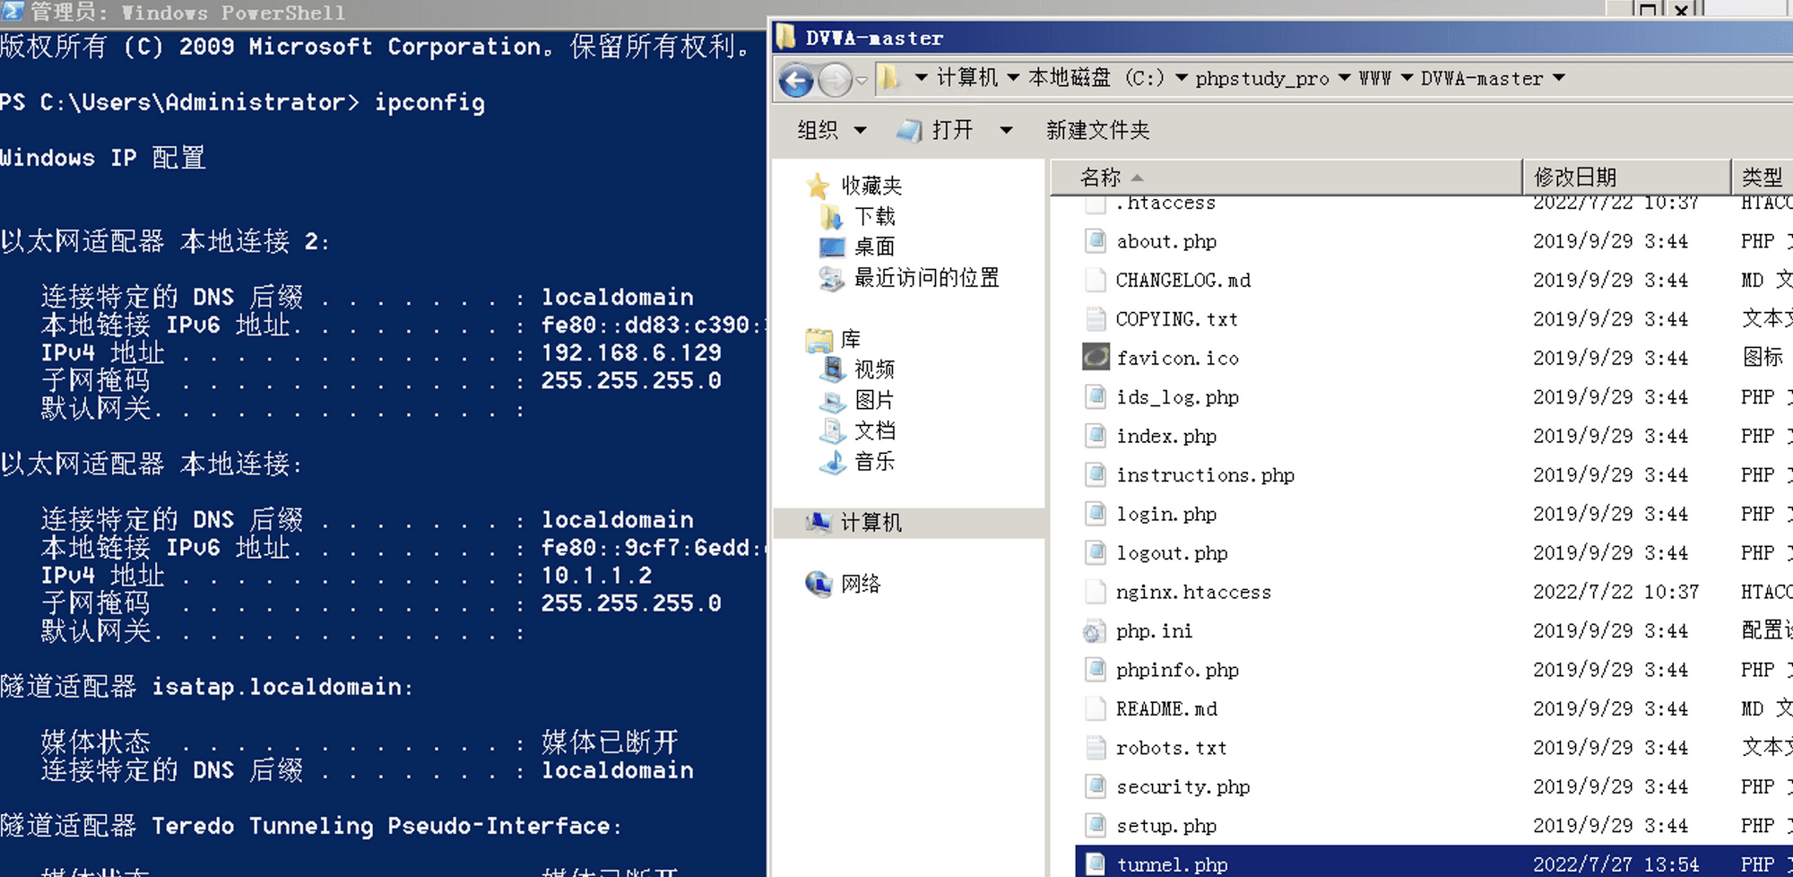Select the ids_log.php file icon
This screenshot has height=877, width=1793.
click(1095, 397)
